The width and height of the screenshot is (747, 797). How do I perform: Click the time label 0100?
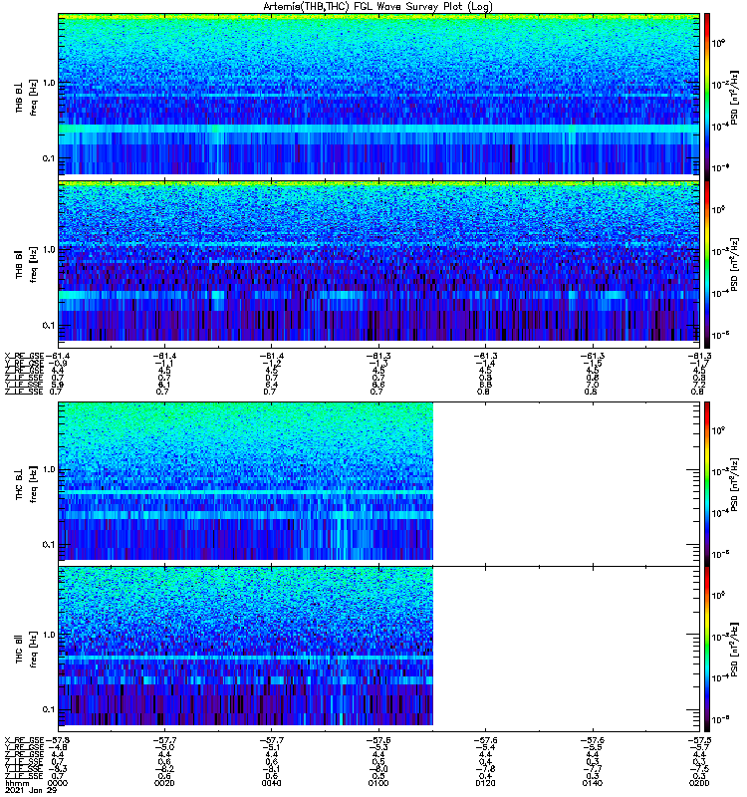pyautogui.click(x=378, y=783)
